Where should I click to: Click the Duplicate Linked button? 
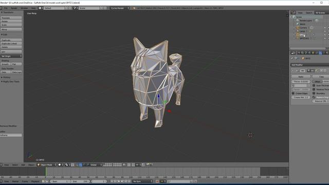click(x=11, y=44)
